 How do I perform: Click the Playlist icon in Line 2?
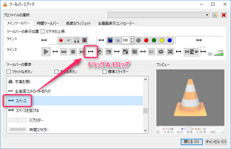pos(152,52)
